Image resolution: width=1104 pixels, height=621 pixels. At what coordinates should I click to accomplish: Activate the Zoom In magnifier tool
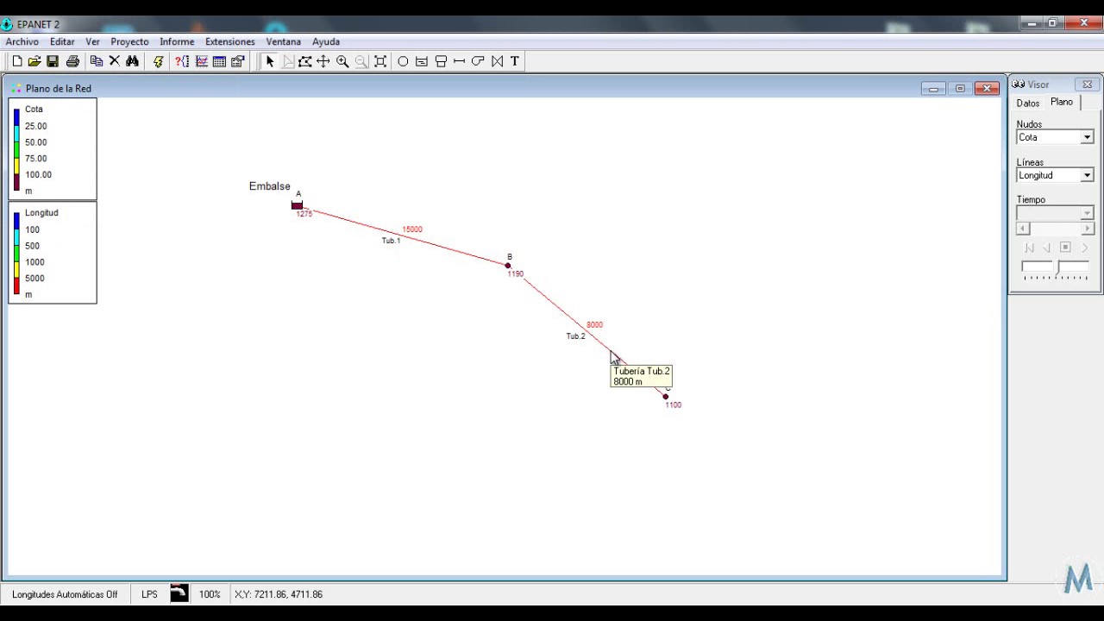pyautogui.click(x=342, y=61)
